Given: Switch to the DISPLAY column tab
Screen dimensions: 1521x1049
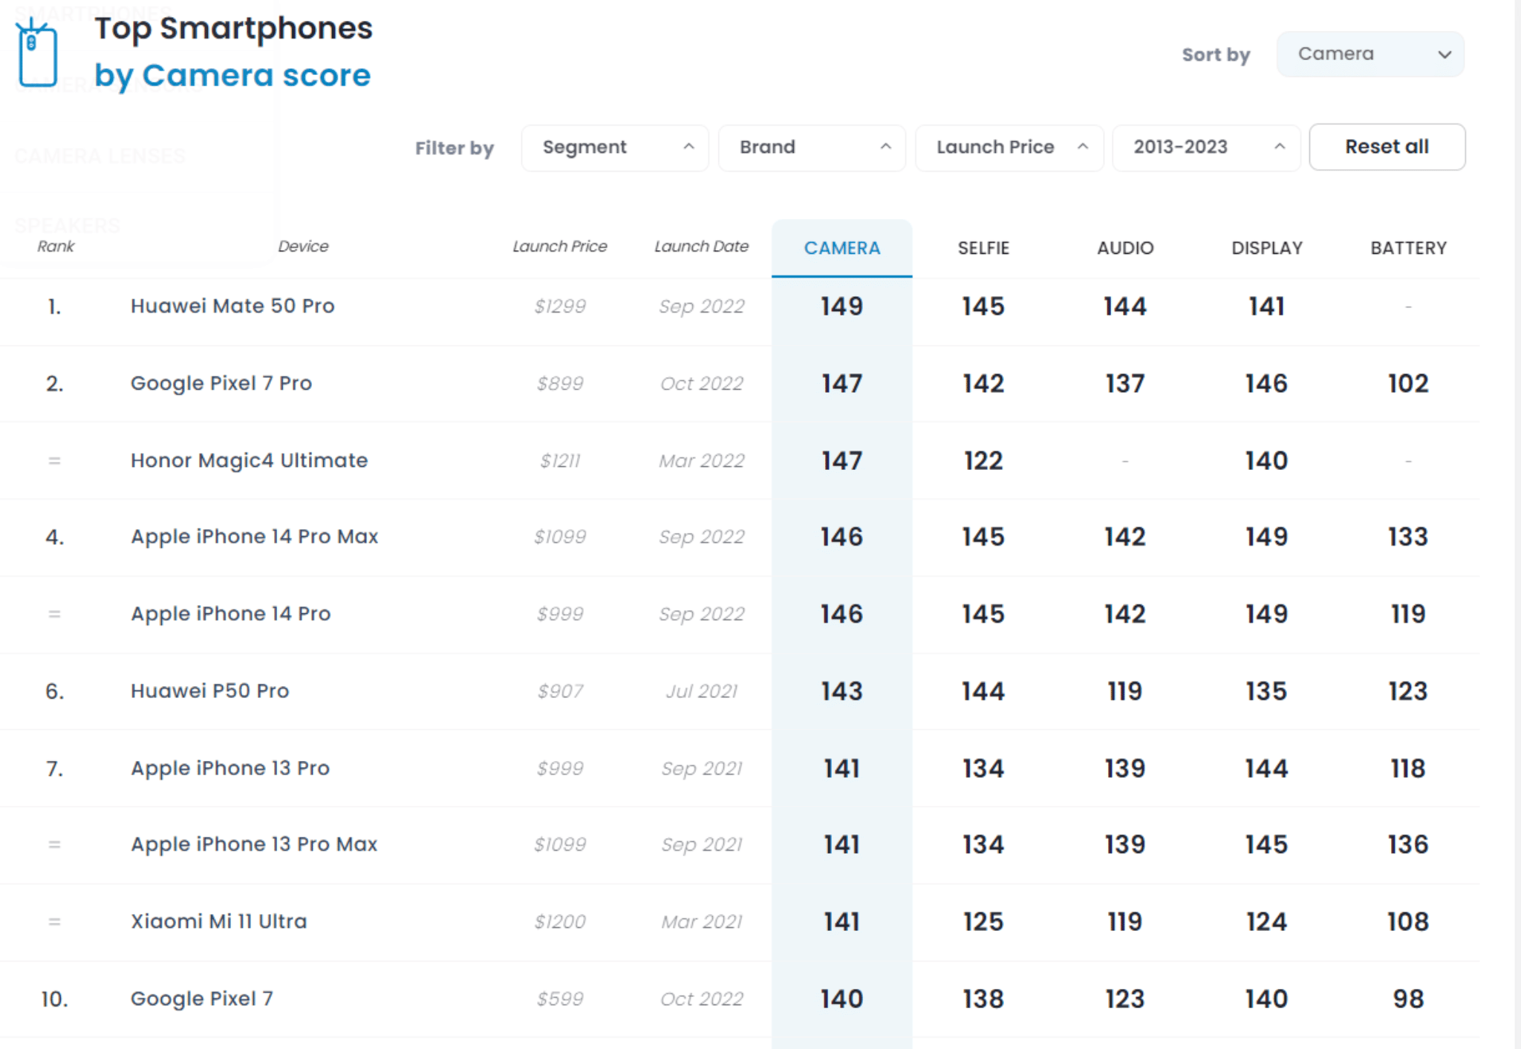Looking at the screenshot, I should 1266,248.
